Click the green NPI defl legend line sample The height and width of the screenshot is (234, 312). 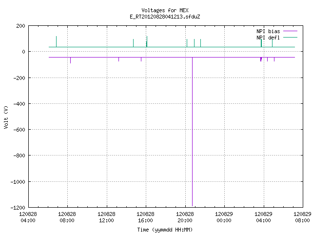pyautogui.click(x=290, y=37)
